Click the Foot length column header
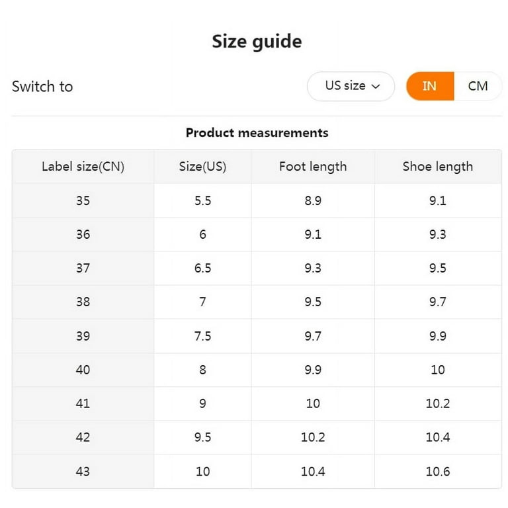 point(313,167)
